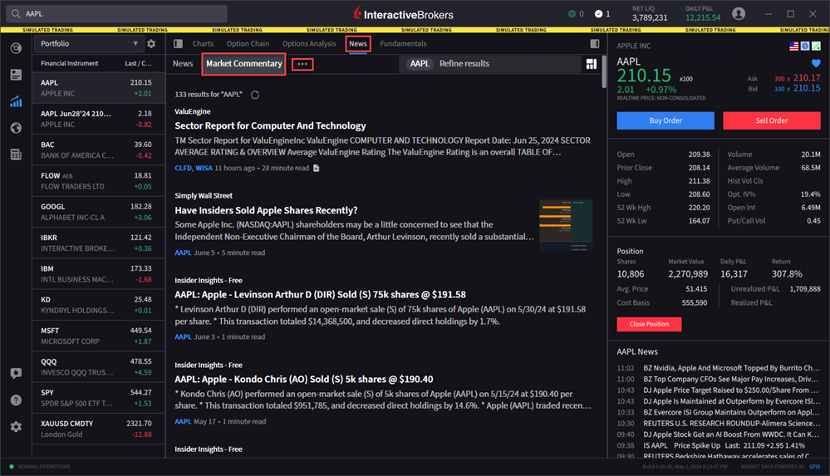Click the Simply Wall Street article thumbnail
Image resolution: width=830 pixels, height=476 pixels.
[566, 225]
